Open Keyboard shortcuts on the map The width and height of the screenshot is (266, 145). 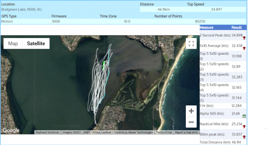47,132
